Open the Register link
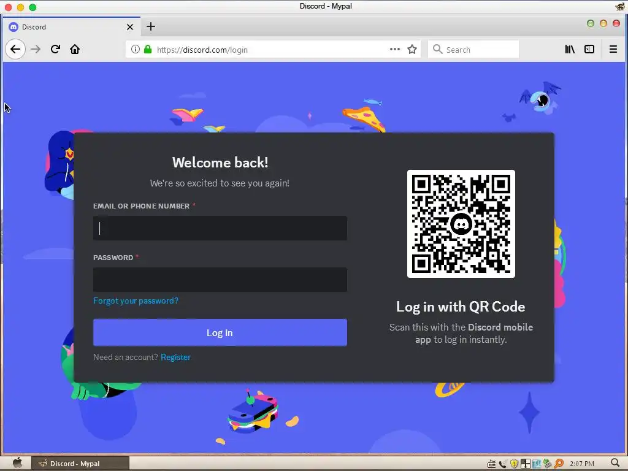The height and width of the screenshot is (471, 628). [x=175, y=358]
